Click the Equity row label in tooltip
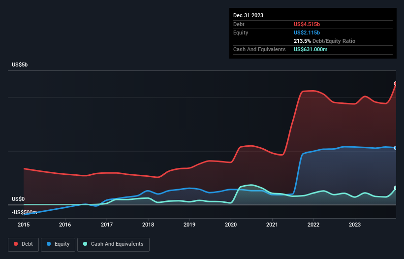The height and width of the screenshot is (259, 404). tap(241, 32)
